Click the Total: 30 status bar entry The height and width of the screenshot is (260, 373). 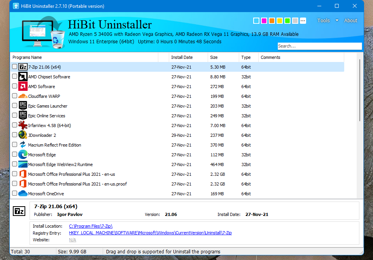click(x=21, y=252)
